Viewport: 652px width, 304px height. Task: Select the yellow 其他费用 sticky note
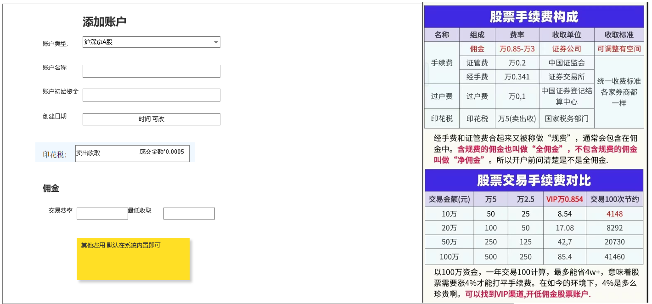click(133, 259)
